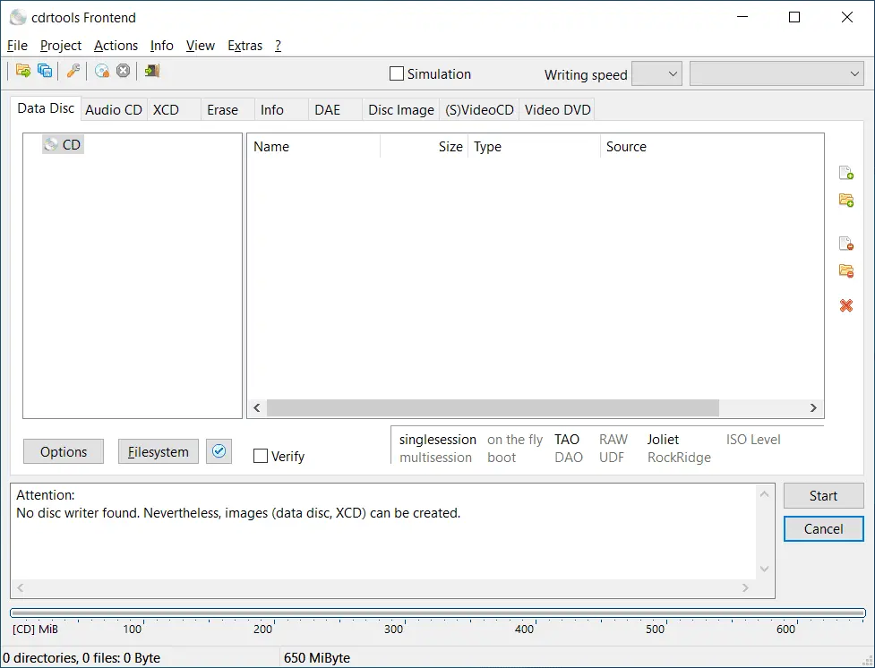875x668 pixels.
Task: Open the Filesystem settings button
Action: 159,452
